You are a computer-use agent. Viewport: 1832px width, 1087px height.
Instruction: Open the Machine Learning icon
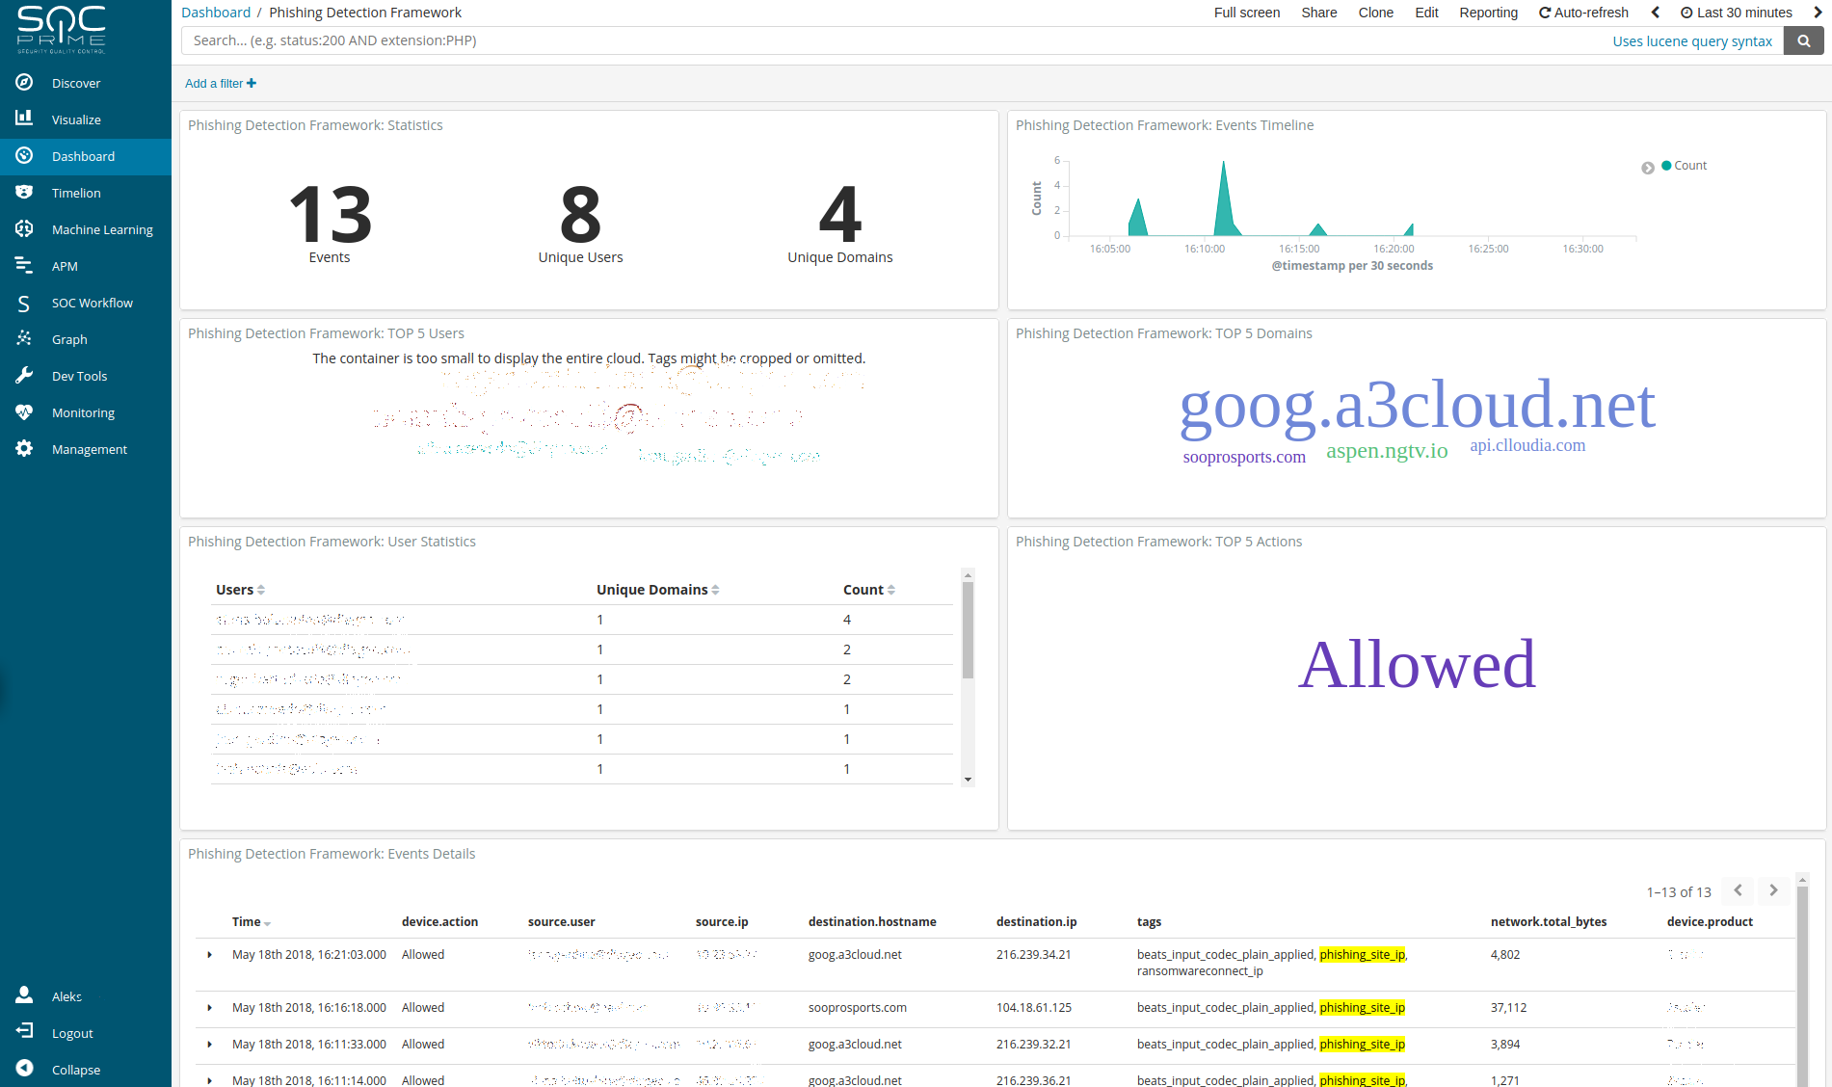tap(24, 229)
